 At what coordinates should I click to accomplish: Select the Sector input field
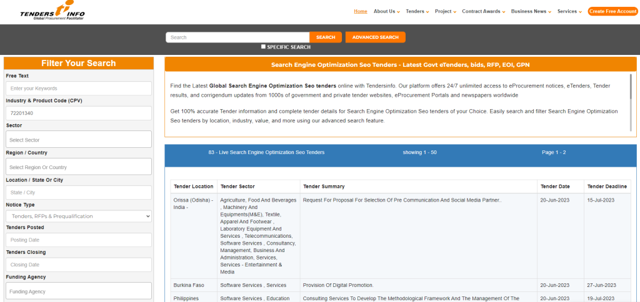click(79, 140)
